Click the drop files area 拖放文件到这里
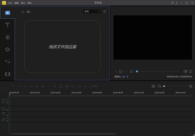Screen dimensions: 195x136 (x=62, y=47)
